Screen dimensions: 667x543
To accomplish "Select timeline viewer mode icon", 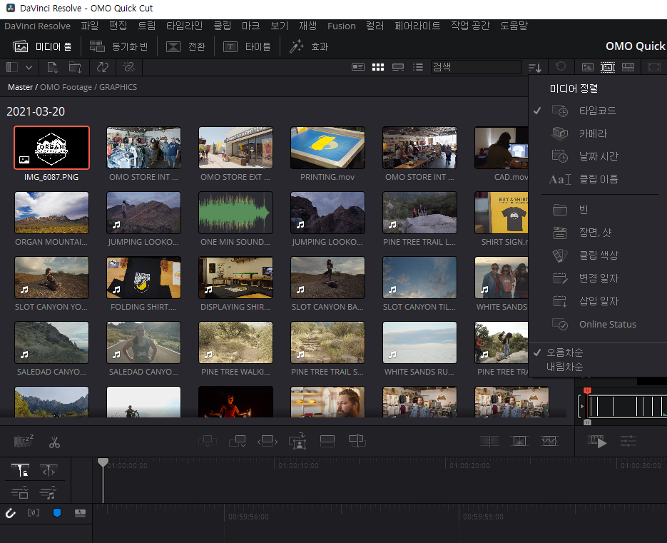I will coord(628,67).
